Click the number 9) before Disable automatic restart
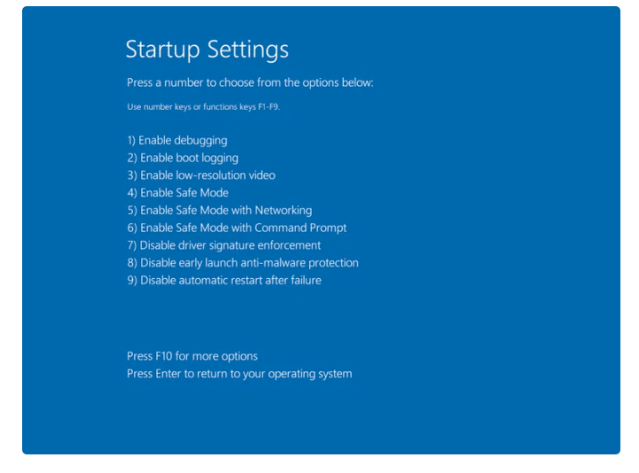 tap(131, 280)
